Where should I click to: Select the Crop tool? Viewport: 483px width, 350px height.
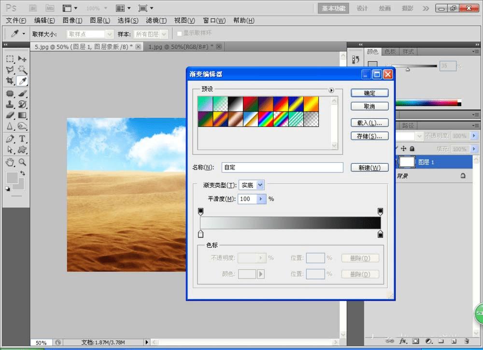[x=10, y=81]
